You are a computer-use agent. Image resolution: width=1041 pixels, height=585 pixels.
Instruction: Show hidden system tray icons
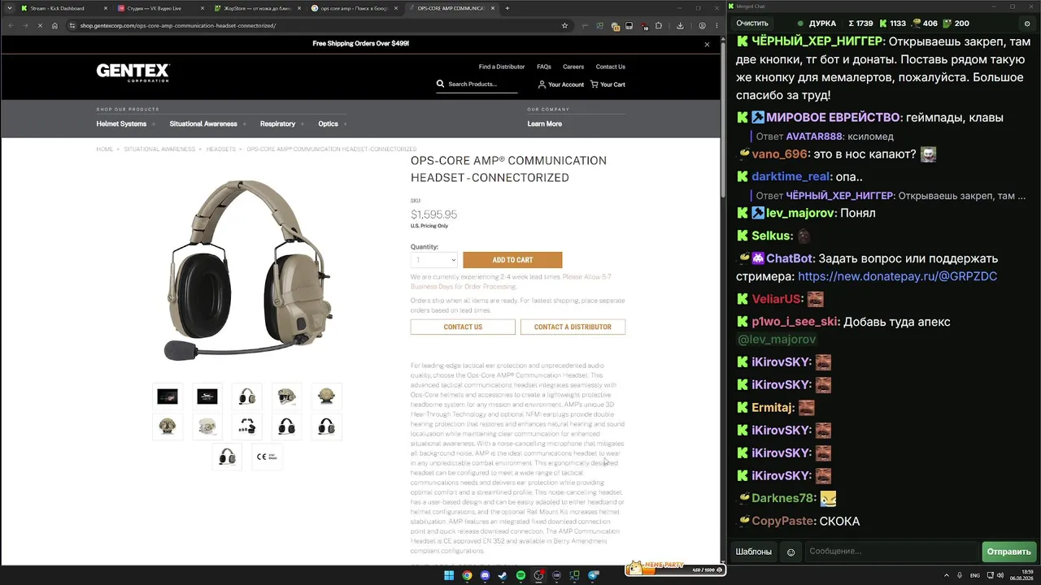945,576
